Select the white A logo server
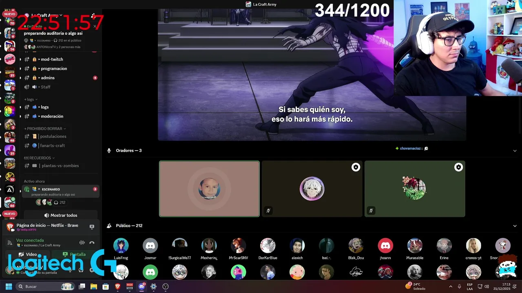Image resolution: width=522 pixels, height=293 pixels. tap(9, 189)
